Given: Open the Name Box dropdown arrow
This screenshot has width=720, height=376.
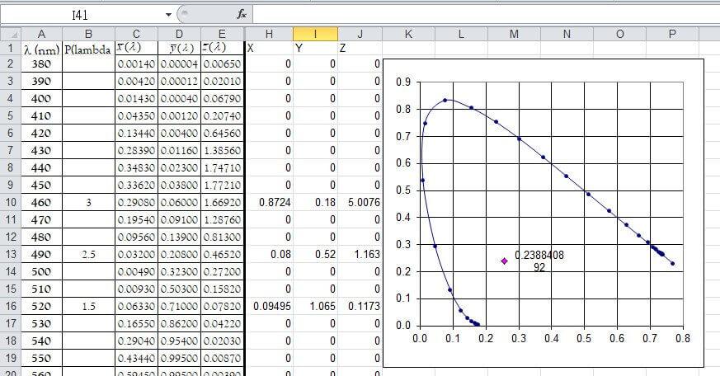Looking at the screenshot, I should [169, 14].
